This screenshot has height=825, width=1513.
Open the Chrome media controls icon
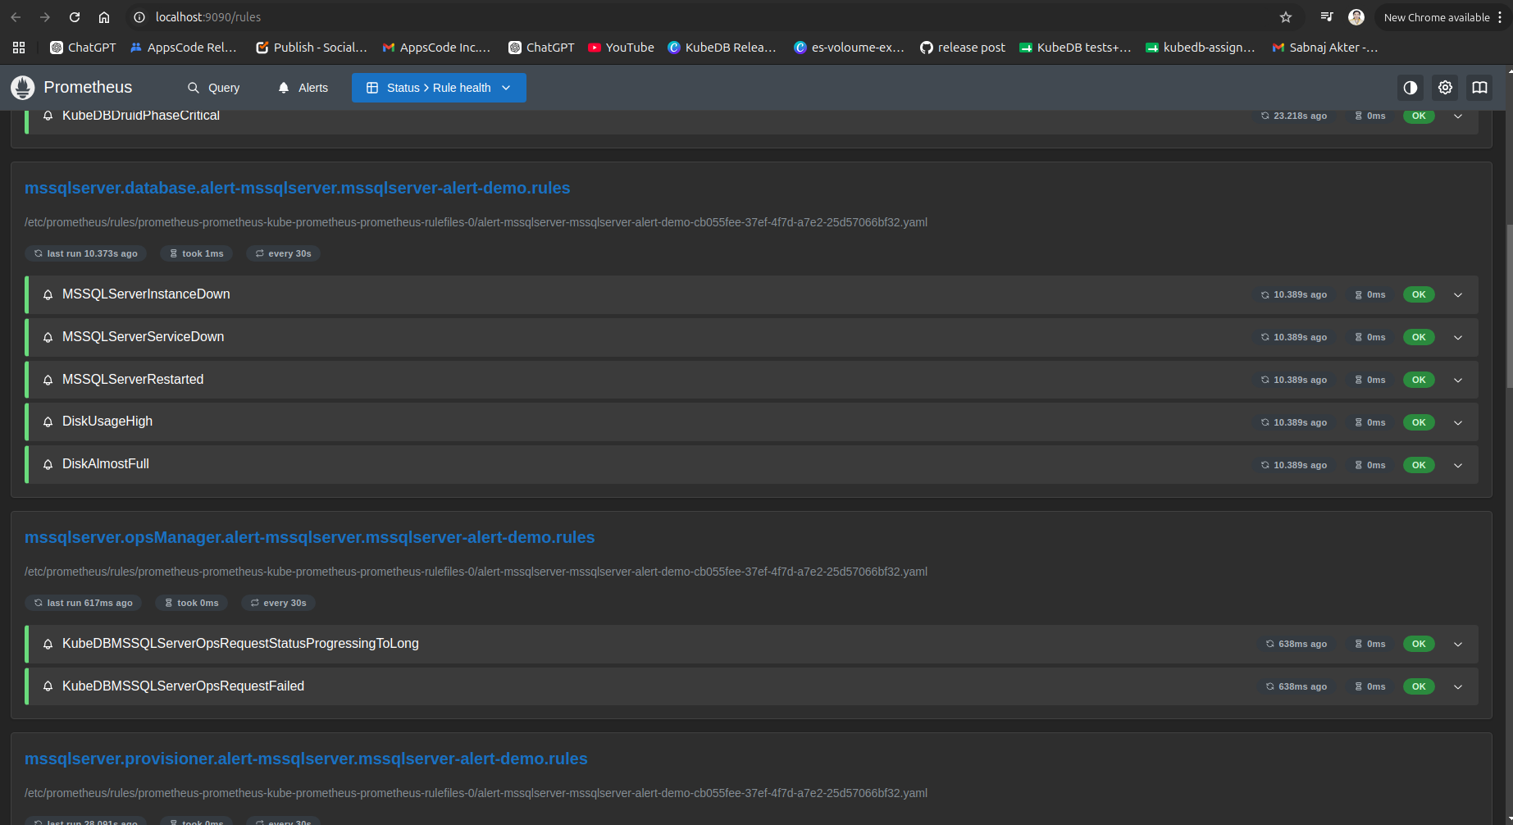[1327, 17]
